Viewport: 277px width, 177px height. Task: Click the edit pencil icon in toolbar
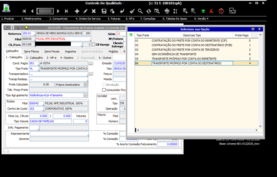click(x=85, y=11)
